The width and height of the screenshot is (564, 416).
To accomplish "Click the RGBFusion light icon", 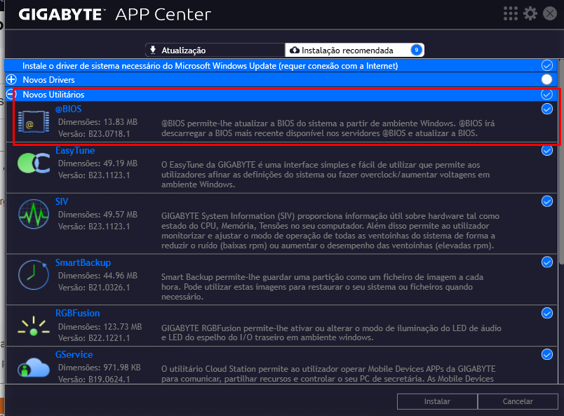I will tap(34, 326).
